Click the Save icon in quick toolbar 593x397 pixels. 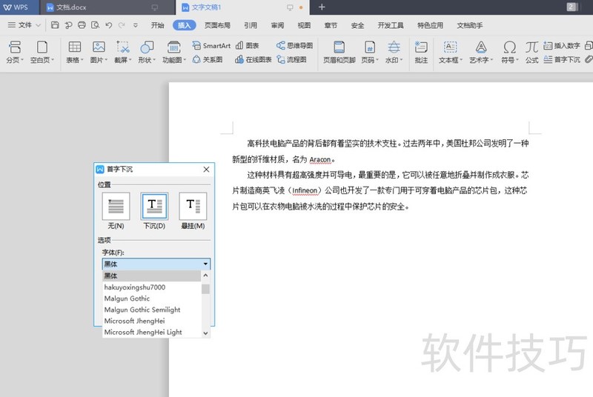(55, 25)
